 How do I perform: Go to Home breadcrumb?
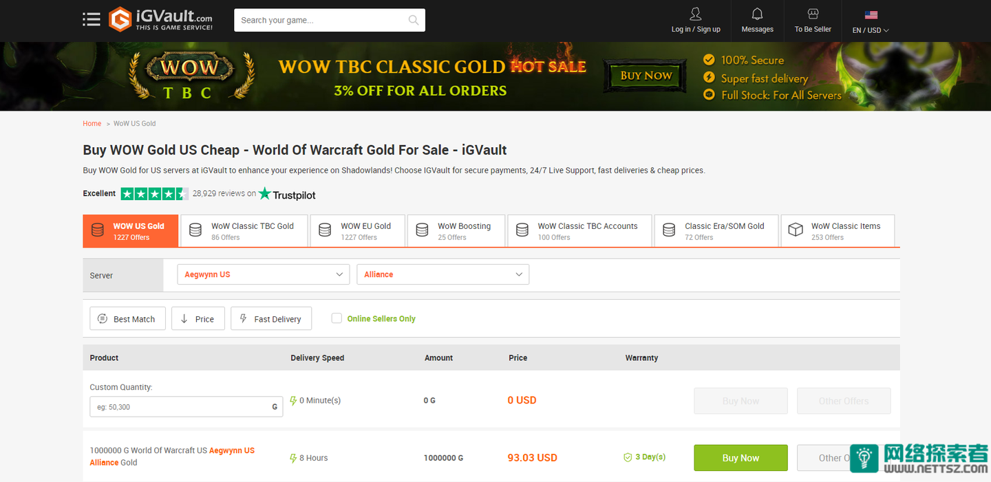pos(92,124)
